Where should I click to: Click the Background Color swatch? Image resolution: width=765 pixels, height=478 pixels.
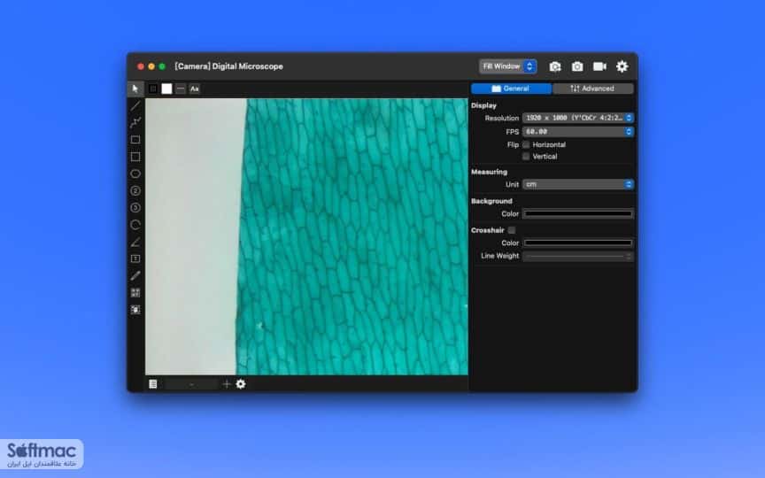pos(578,213)
